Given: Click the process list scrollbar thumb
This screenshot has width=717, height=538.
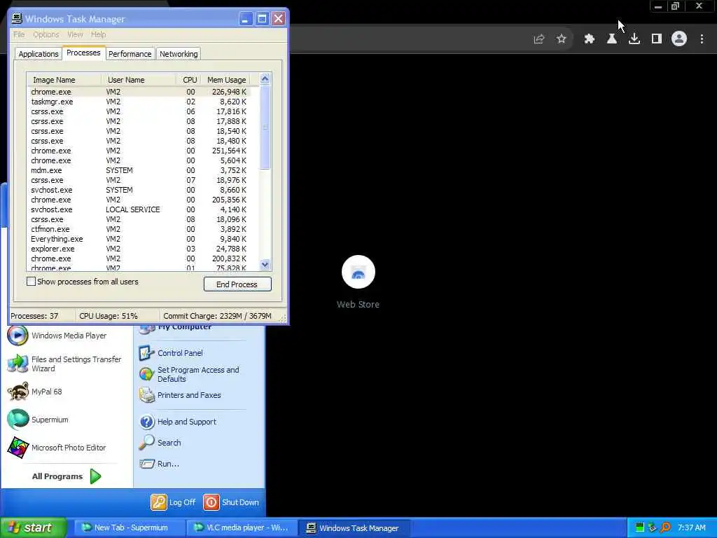Looking at the screenshot, I should [x=265, y=127].
